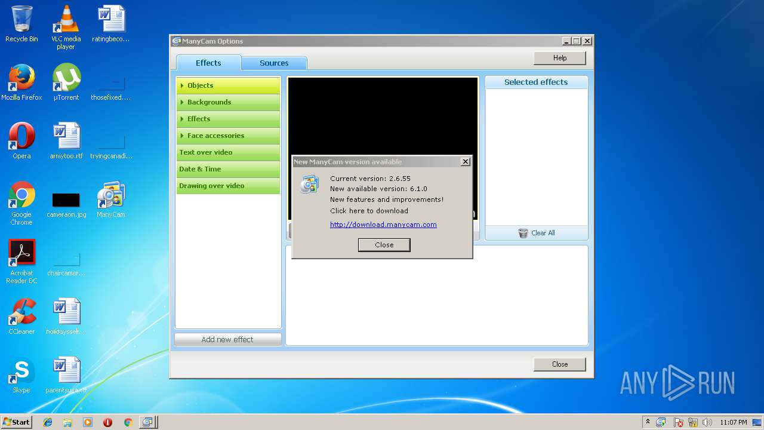This screenshot has width=764, height=430.
Task: Click the ManyCam tray icon
Action: tap(661, 422)
